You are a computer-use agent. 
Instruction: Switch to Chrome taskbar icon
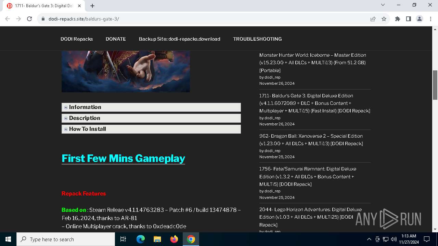(191, 239)
